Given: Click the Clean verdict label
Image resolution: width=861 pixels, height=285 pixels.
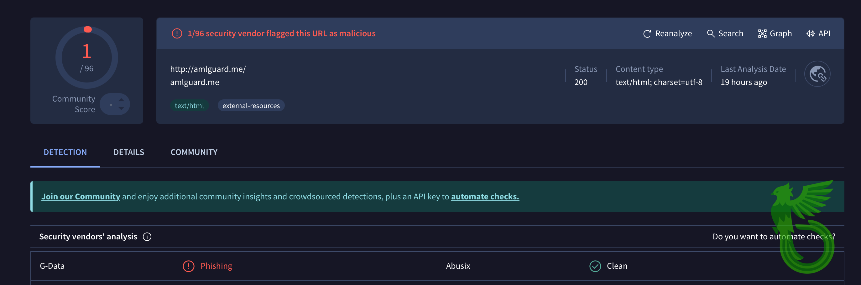Looking at the screenshot, I should point(617,266).
